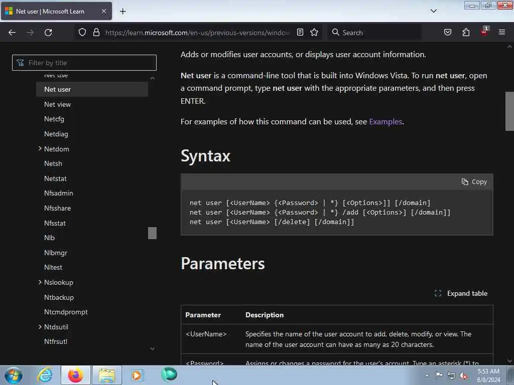Image resolution: width=514 pixels, height=385 pixels.
Task: Switch to Firefox on the taskbar
Action: click(x=76, y=375)
